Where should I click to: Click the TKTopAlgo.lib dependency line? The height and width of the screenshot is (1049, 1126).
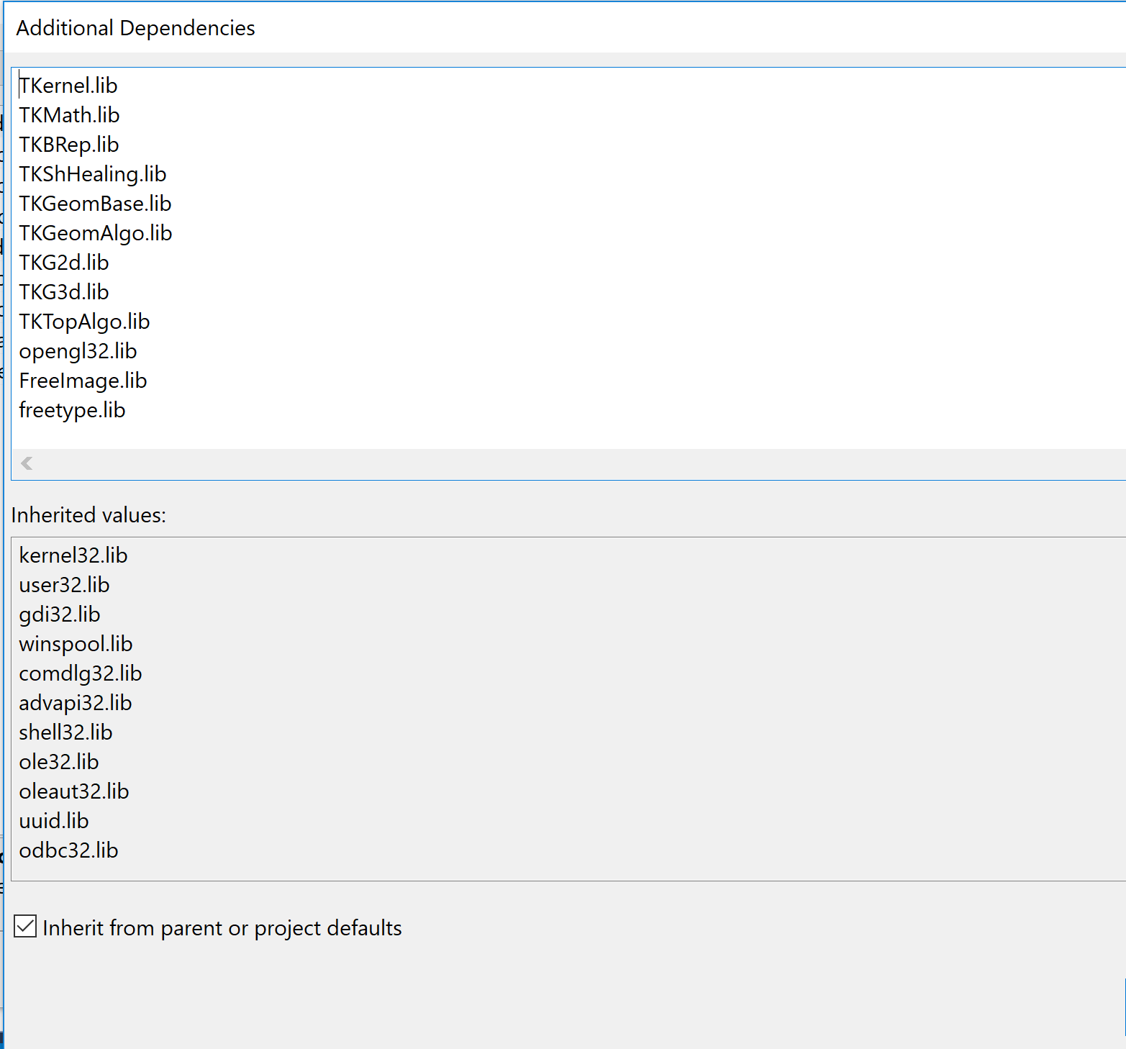[x=84, y=322]
